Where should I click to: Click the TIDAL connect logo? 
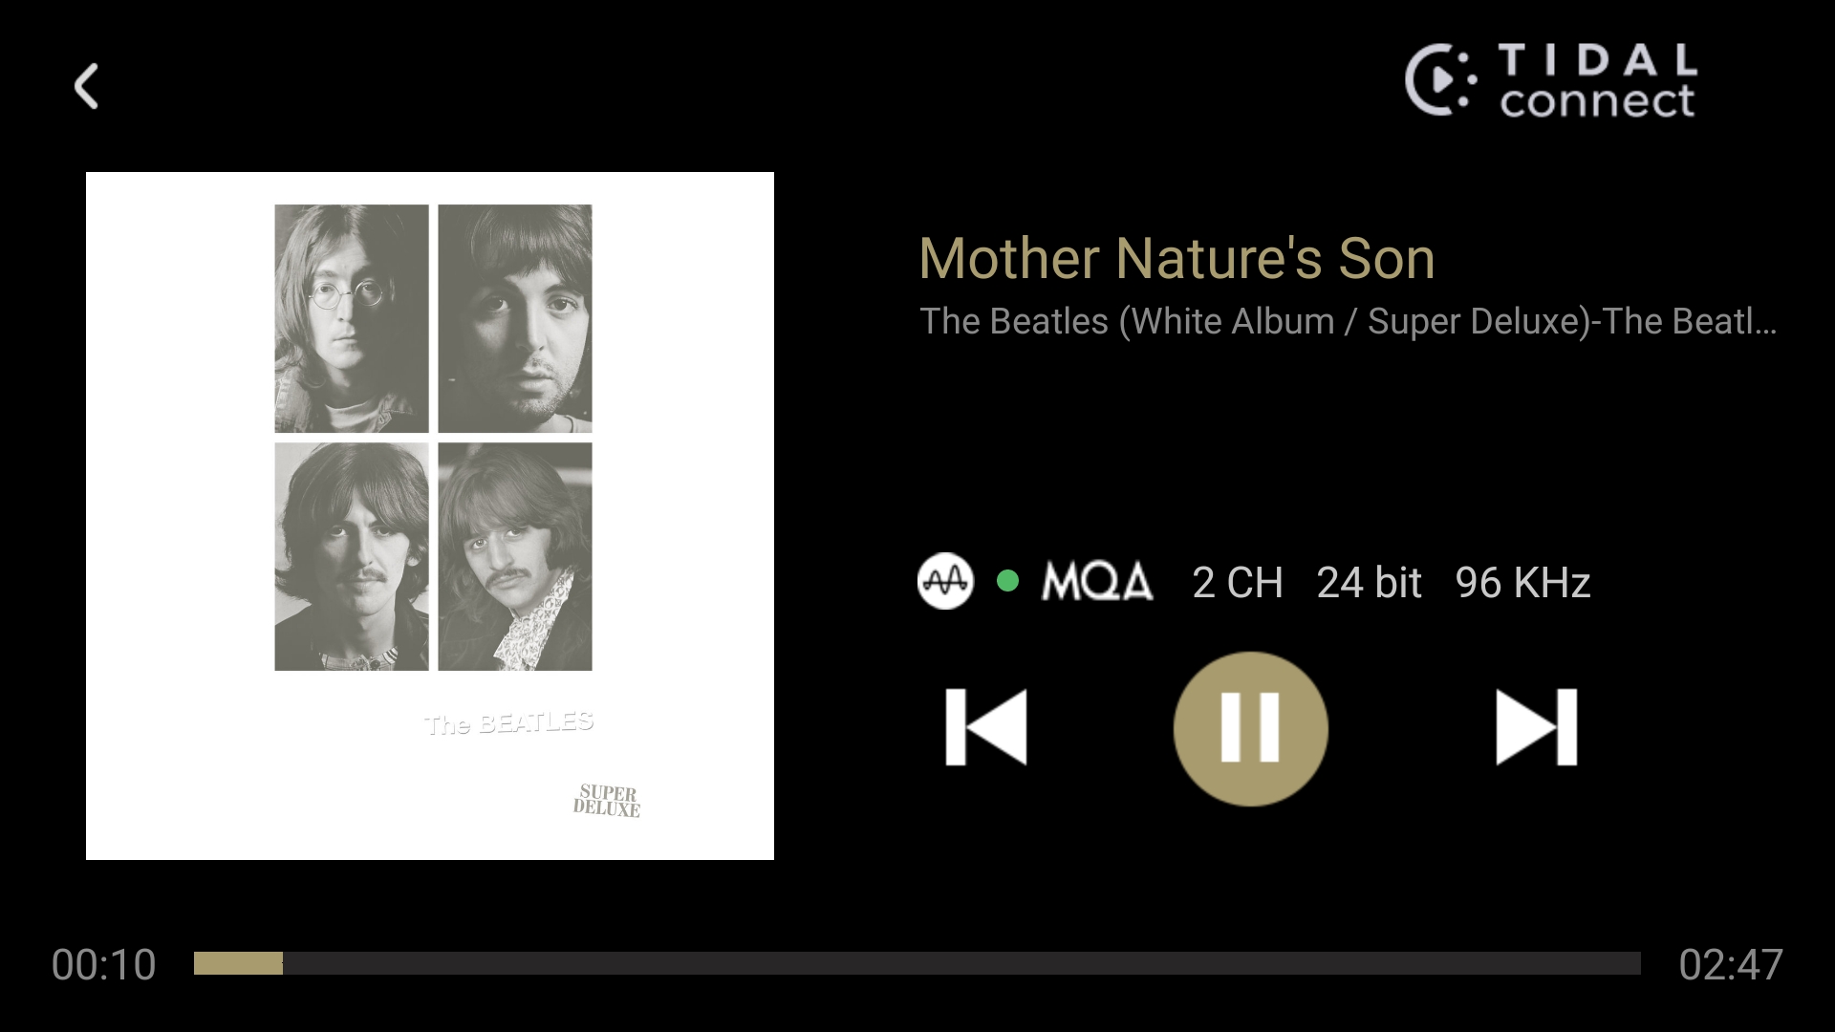point(1550,80)
